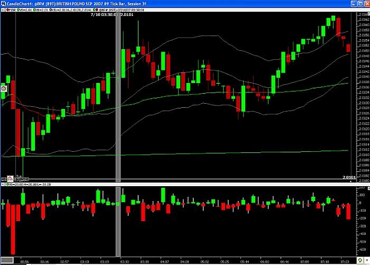Viewport: 370px width, 265px height.
Task: Click the 2.0101 price label at bottom right
Action: click(x=349, y=177)
